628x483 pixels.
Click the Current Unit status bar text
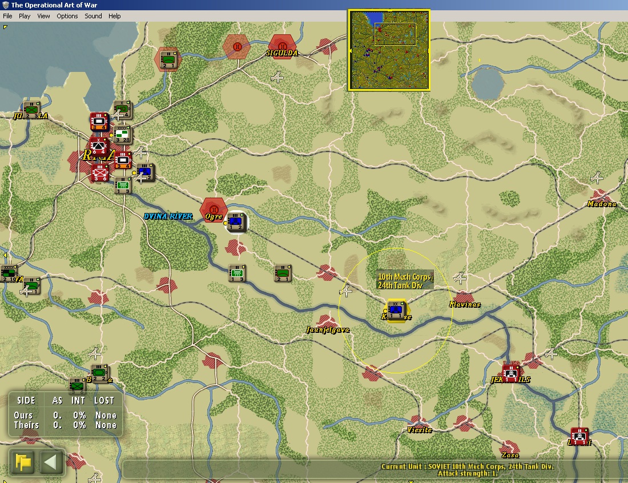[x=468, y=470]
